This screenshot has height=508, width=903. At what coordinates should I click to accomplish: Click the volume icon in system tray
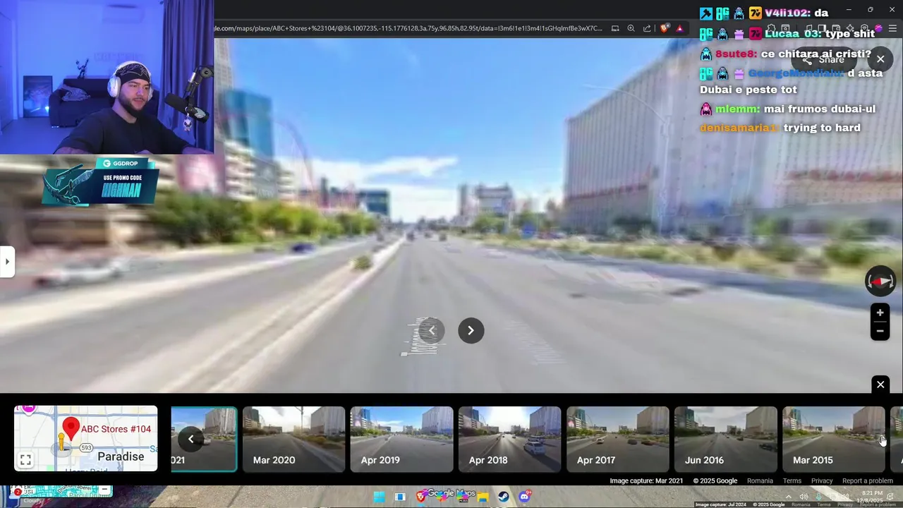tap(804, 497)
